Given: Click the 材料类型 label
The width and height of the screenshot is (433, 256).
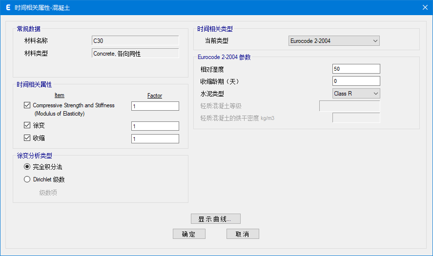Looking at the screenshot, I should click(x=36, y=53).
